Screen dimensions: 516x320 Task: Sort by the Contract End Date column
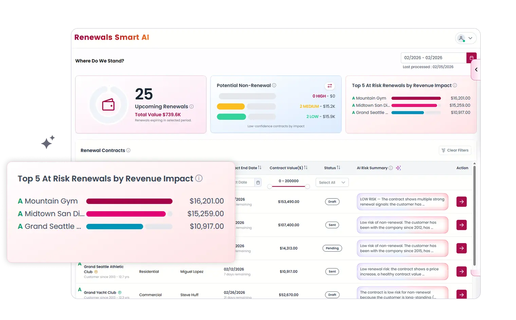point(259,168)
